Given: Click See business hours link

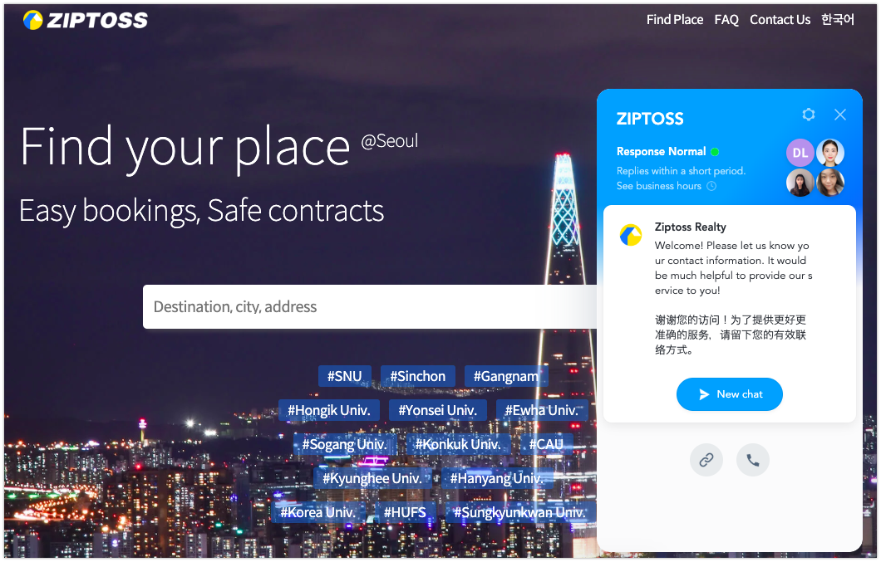Looking at the screenshot, I should coord(658,186).
